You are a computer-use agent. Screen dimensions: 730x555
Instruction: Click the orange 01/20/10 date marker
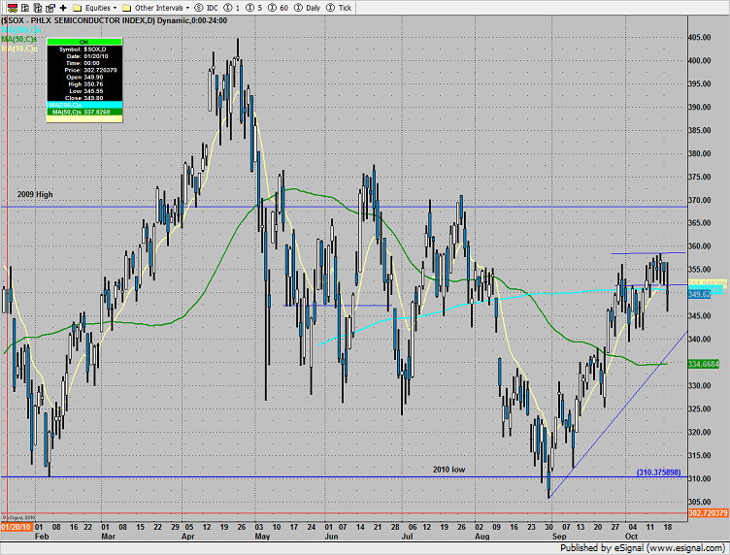[17, 527]
